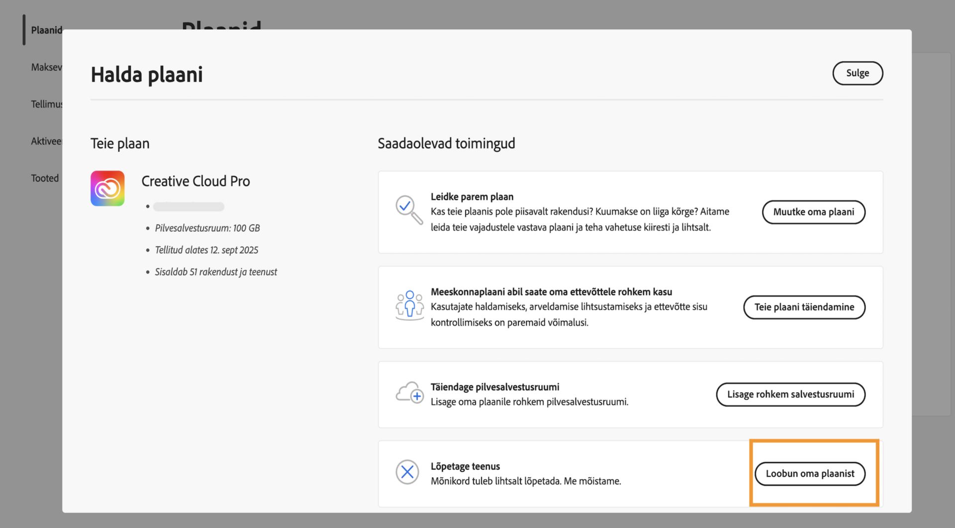Click the X circle icon beside Lõpetage teenus

(407, 472)
